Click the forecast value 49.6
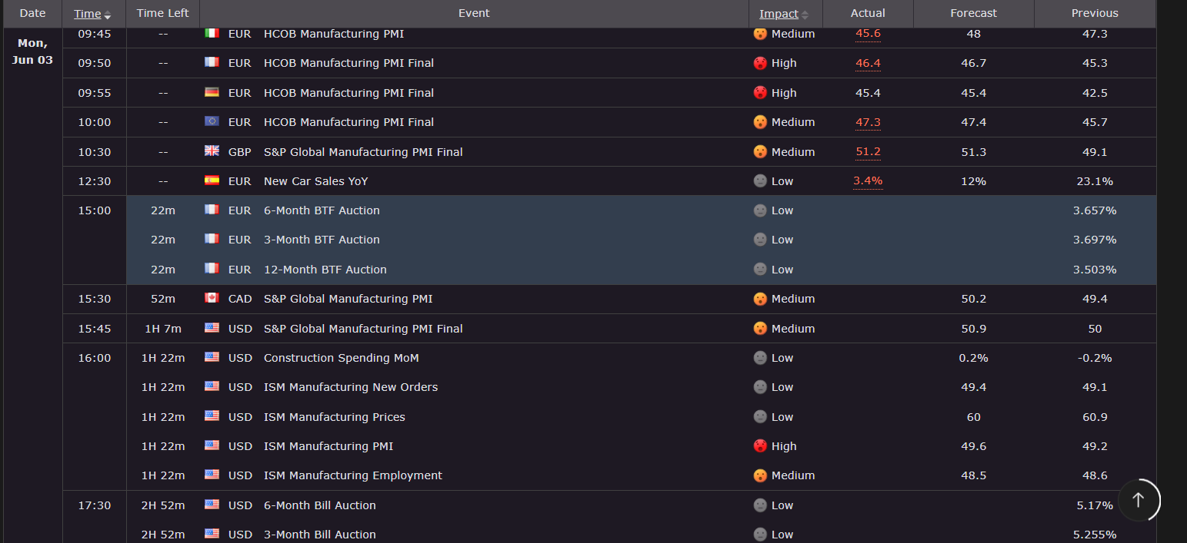1187x543 pixels. [x=973, y=446]
